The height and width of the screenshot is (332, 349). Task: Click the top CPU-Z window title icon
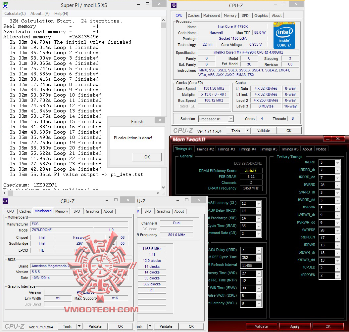pyautogui.click(x=174, y=5)
